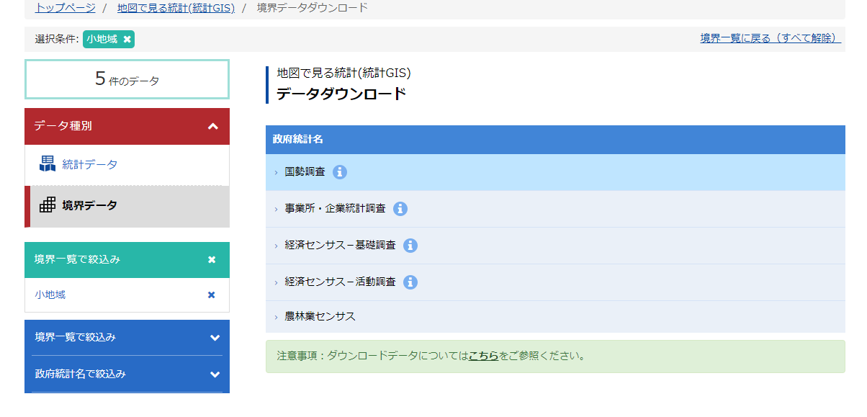Collapse the データ種別 panel
Screen dimensions: 867x417
(212, 126)
